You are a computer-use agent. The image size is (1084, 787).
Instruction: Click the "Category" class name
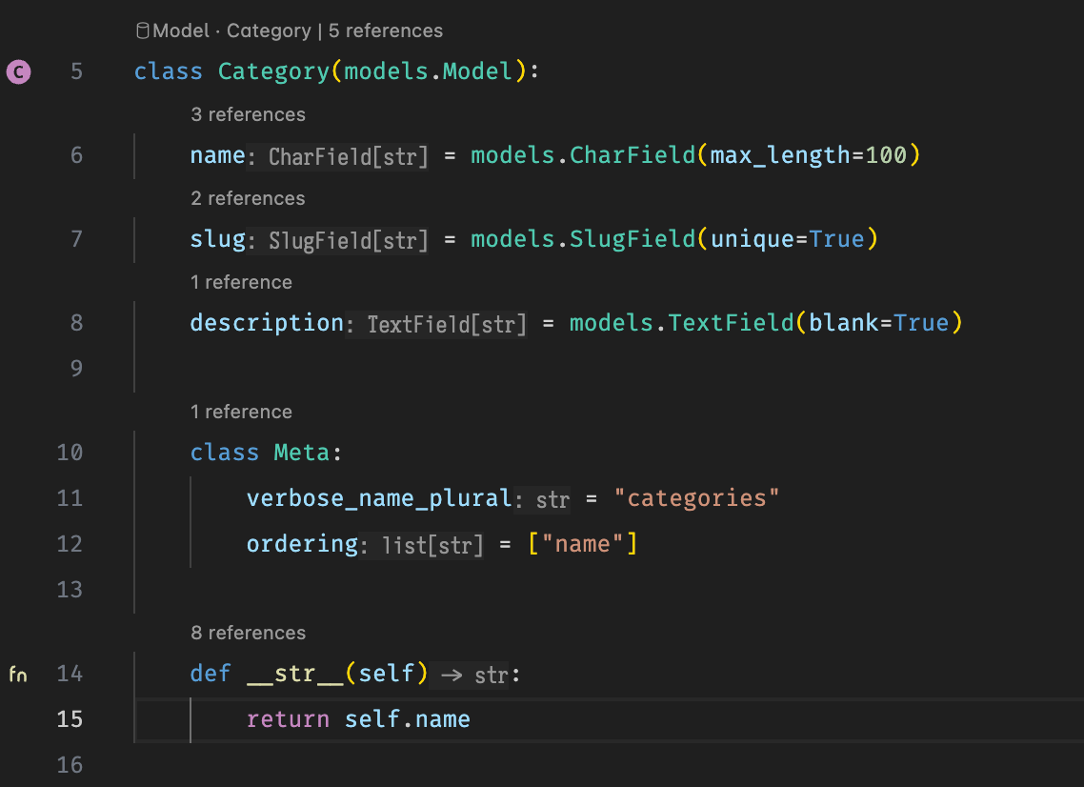tap(273, 71)
